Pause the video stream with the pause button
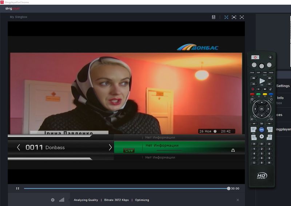Image resolution: width=291 pixels, height=206 pixels. pos(17,189)
